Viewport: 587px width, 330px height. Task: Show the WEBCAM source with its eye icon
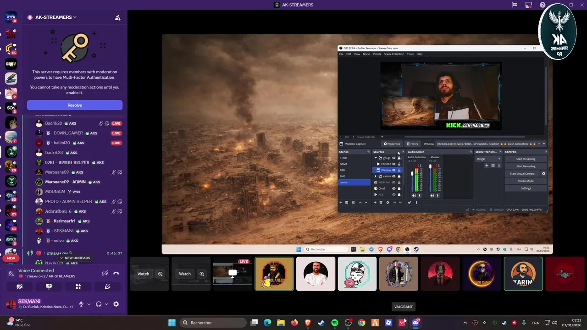(x=393, y=182)
